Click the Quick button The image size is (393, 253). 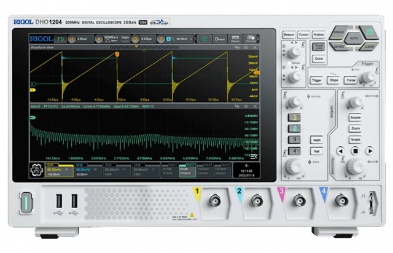[319, 58]
